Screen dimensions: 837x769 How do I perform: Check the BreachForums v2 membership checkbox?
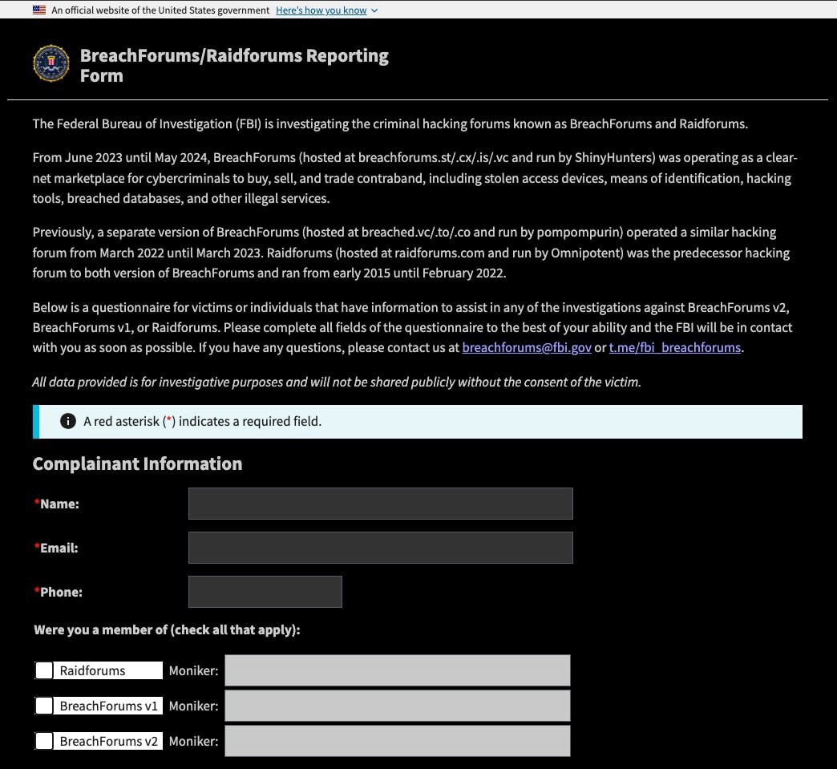(x=44, y=741)
